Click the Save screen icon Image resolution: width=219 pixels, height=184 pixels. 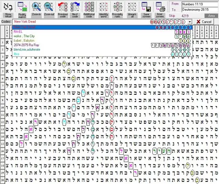(x=146, y=7)
